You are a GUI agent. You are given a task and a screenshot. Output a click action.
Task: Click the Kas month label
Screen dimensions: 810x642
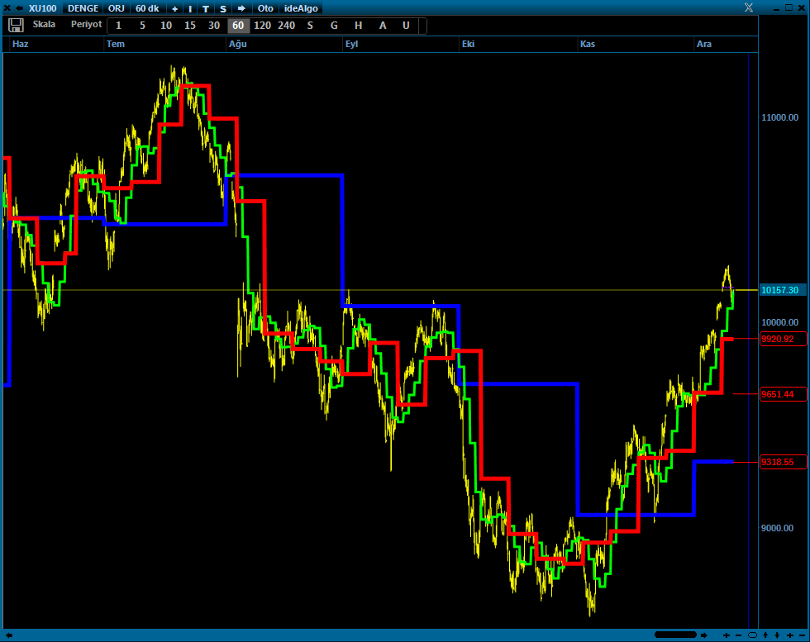tap(588, 44)
